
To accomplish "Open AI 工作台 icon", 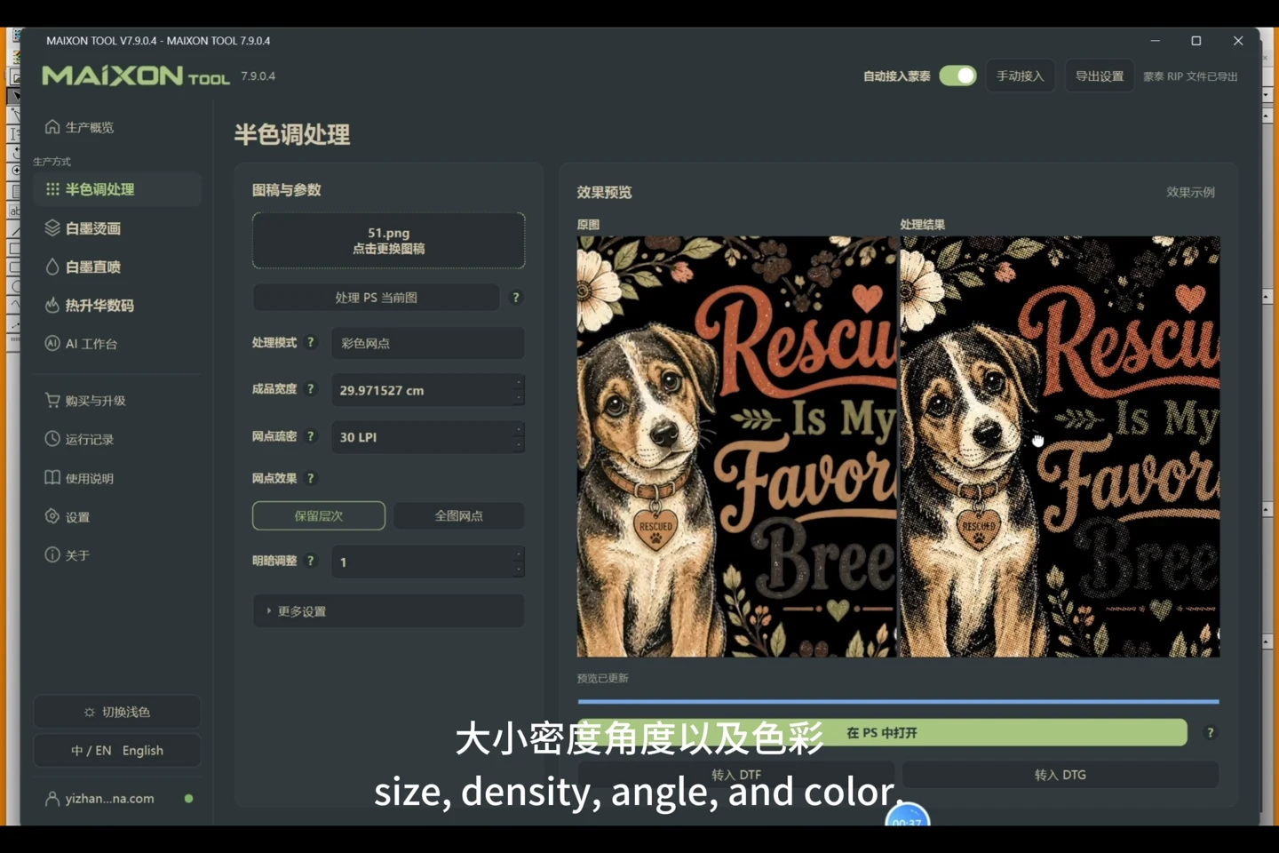I will tap(52, 343).
